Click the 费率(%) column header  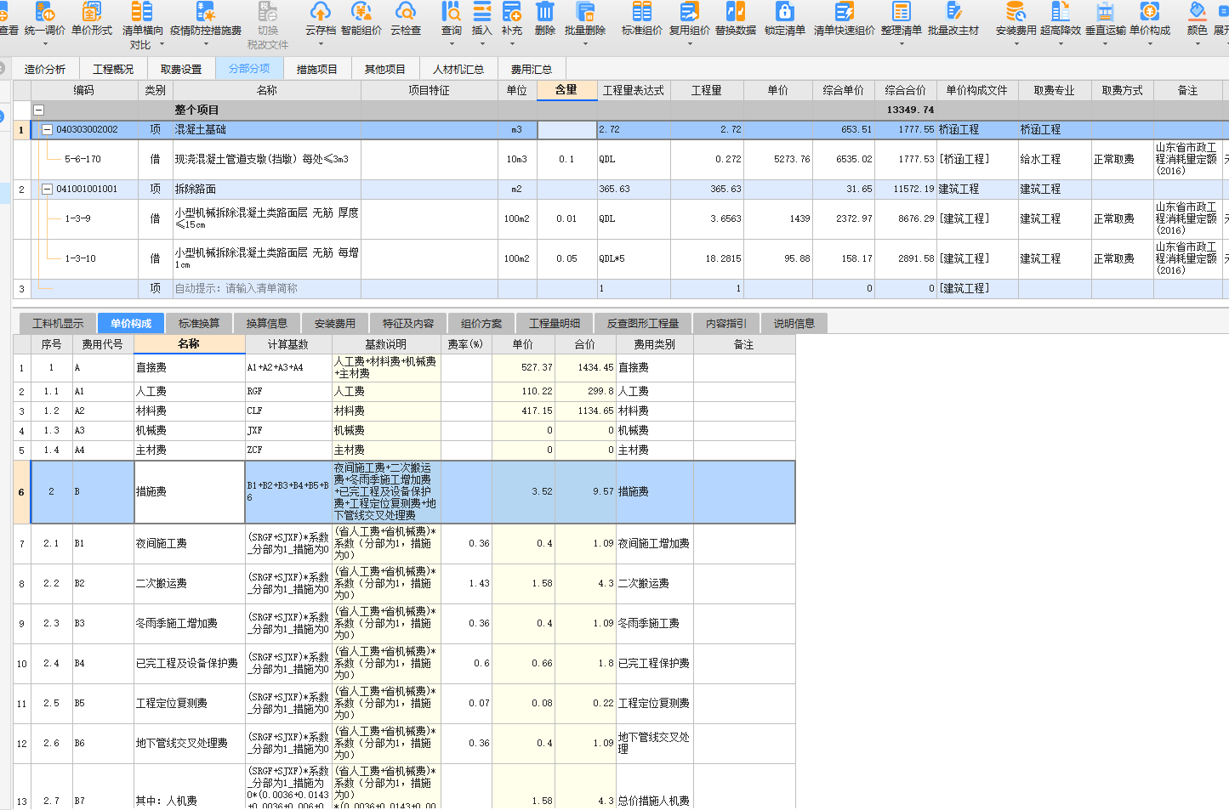click(465, 345)
